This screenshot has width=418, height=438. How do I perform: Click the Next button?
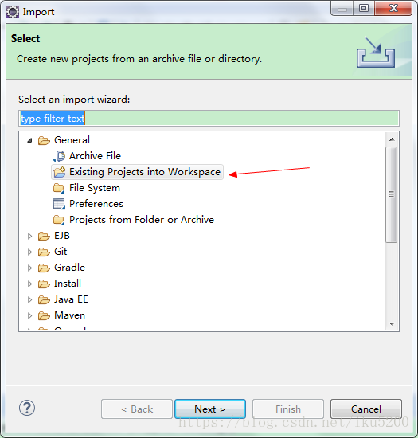click(x=210, y=409)
